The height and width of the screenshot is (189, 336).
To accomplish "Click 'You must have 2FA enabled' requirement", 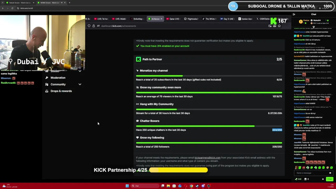I will pos(165,46).
